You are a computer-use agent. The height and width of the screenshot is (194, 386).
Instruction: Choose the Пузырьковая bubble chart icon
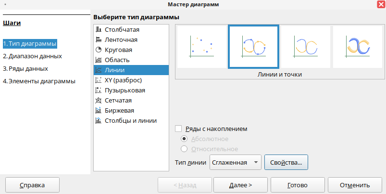[x=99, y=91]
